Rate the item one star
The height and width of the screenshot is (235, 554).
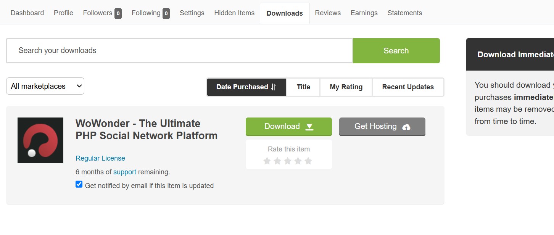point(267,161)
